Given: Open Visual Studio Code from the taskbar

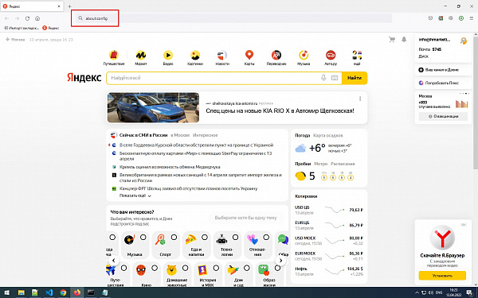Looking at the screenshot, I should click(49, 292).
